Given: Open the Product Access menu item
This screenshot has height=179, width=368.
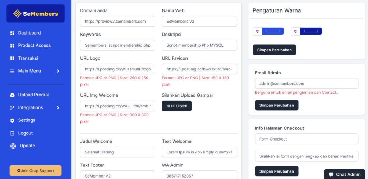Looking at the screenshot, I should pos(34,46).
